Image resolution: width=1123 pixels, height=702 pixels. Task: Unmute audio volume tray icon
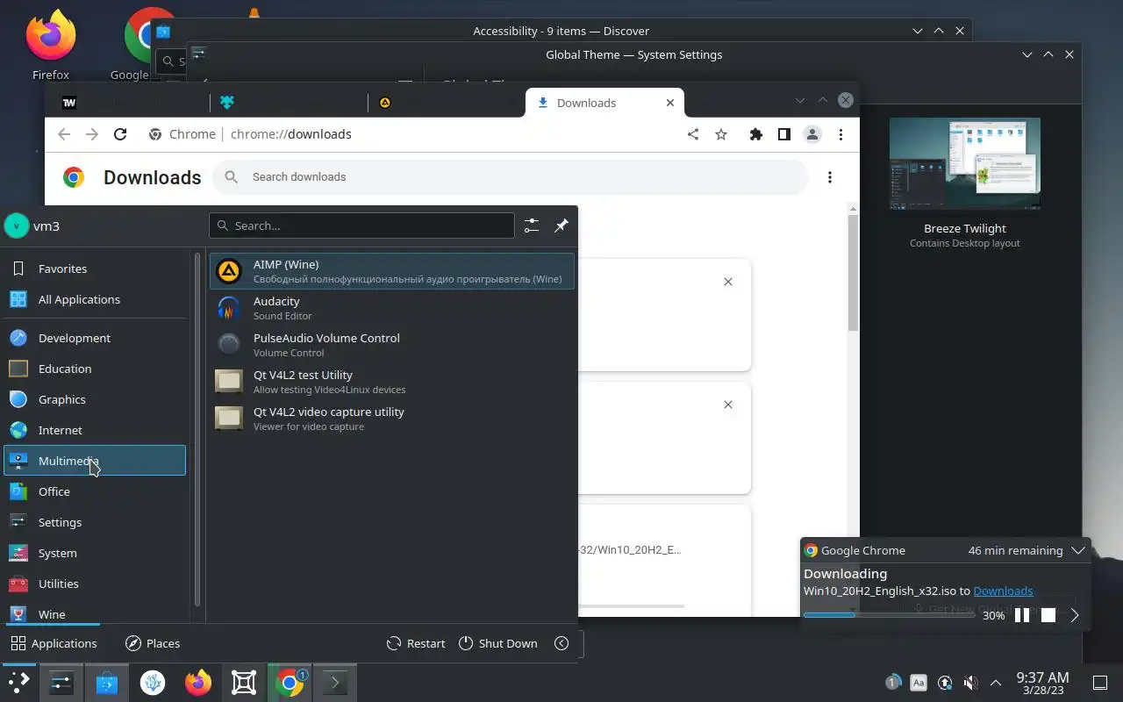pos(970,682)
